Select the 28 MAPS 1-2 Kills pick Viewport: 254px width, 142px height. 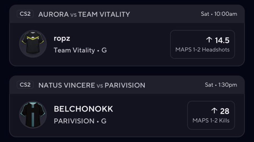[x=211, y=115]
